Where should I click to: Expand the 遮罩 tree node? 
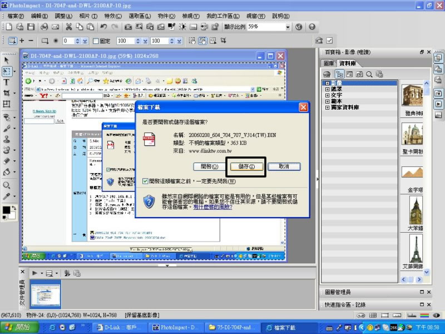point(327,89)
